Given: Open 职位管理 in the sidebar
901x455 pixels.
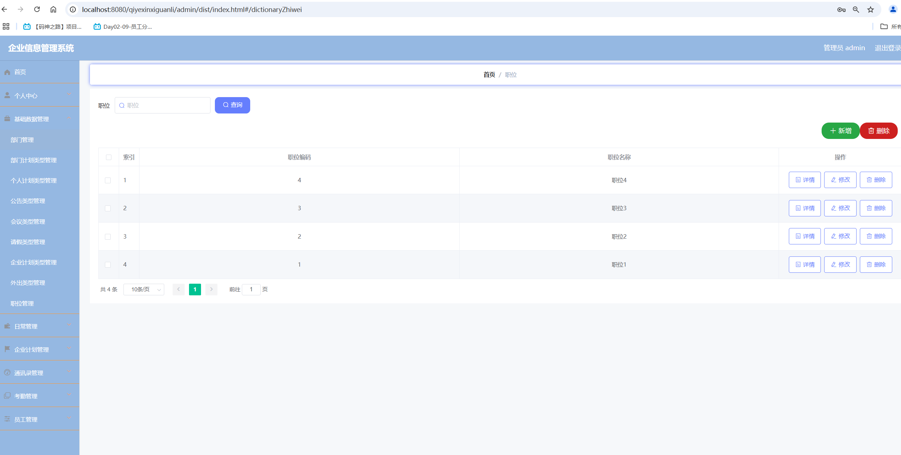Looking at the screenshot, I should coord(22,303).
